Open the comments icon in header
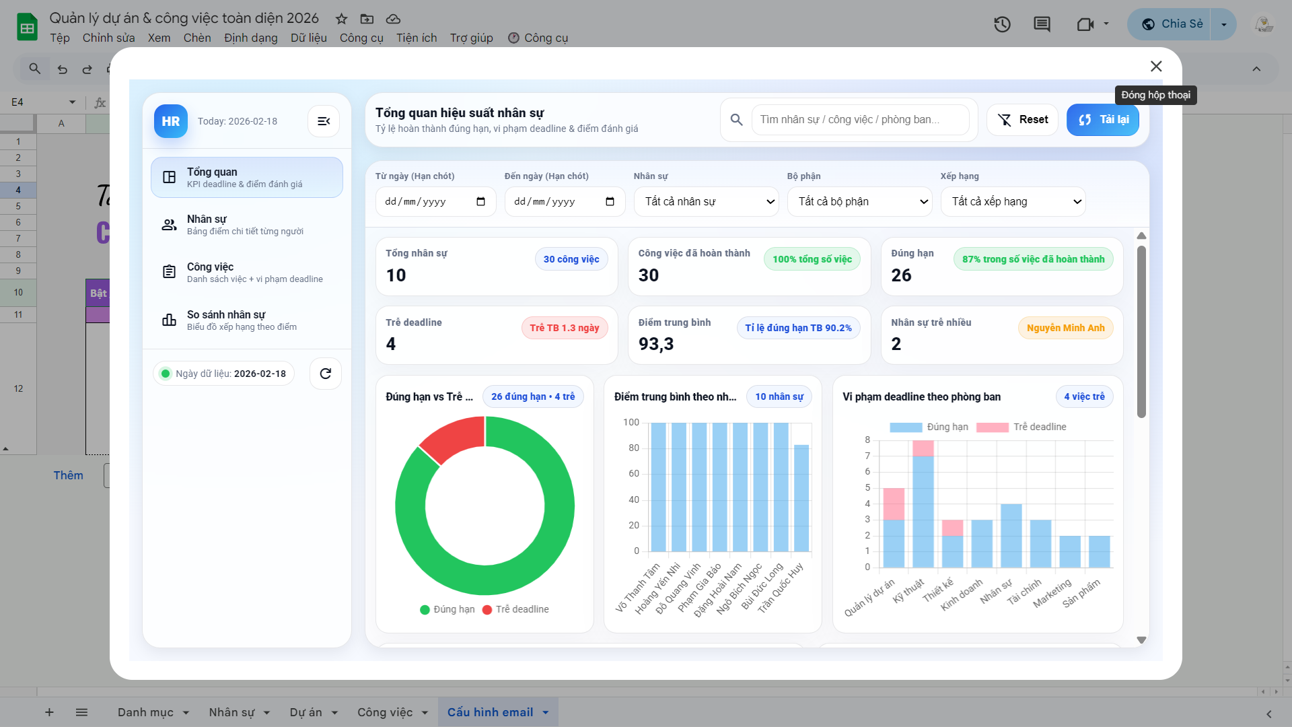Viewport: 1292px width, 727px height. point(1042,25)
